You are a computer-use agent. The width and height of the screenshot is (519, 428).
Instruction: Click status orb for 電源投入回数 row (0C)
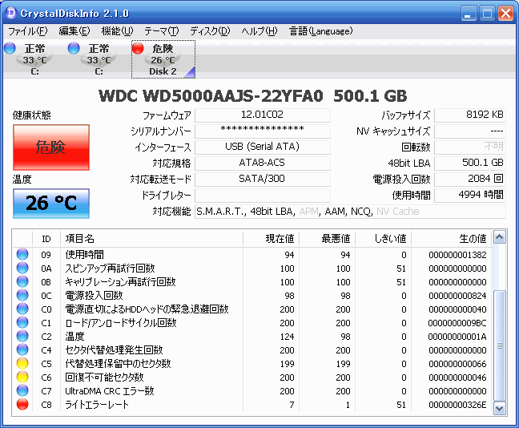[x=22, y=295]
